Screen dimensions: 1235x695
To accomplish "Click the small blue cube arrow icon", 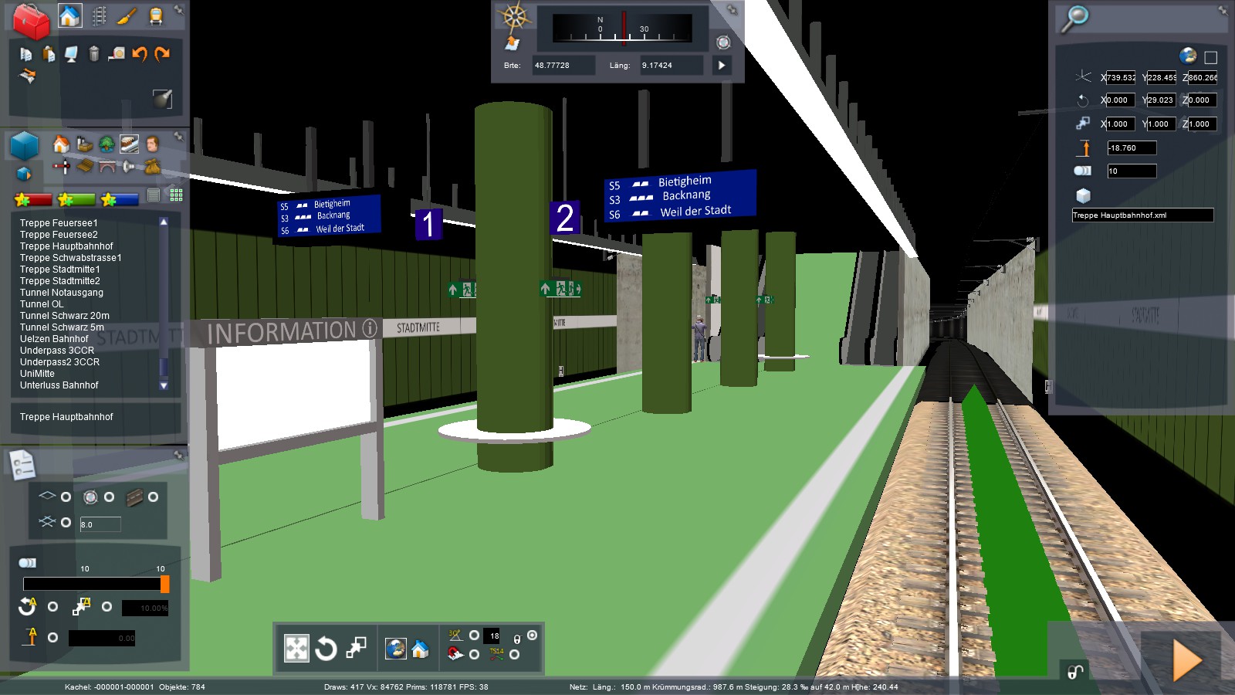I will [x=24, y=173].
